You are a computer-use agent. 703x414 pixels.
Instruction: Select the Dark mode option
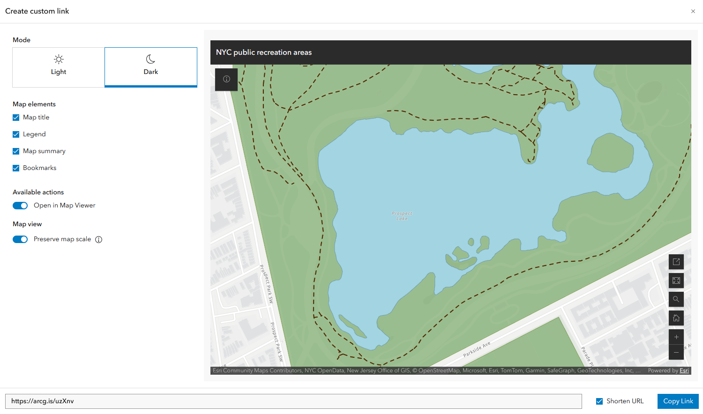coord(150,67)
